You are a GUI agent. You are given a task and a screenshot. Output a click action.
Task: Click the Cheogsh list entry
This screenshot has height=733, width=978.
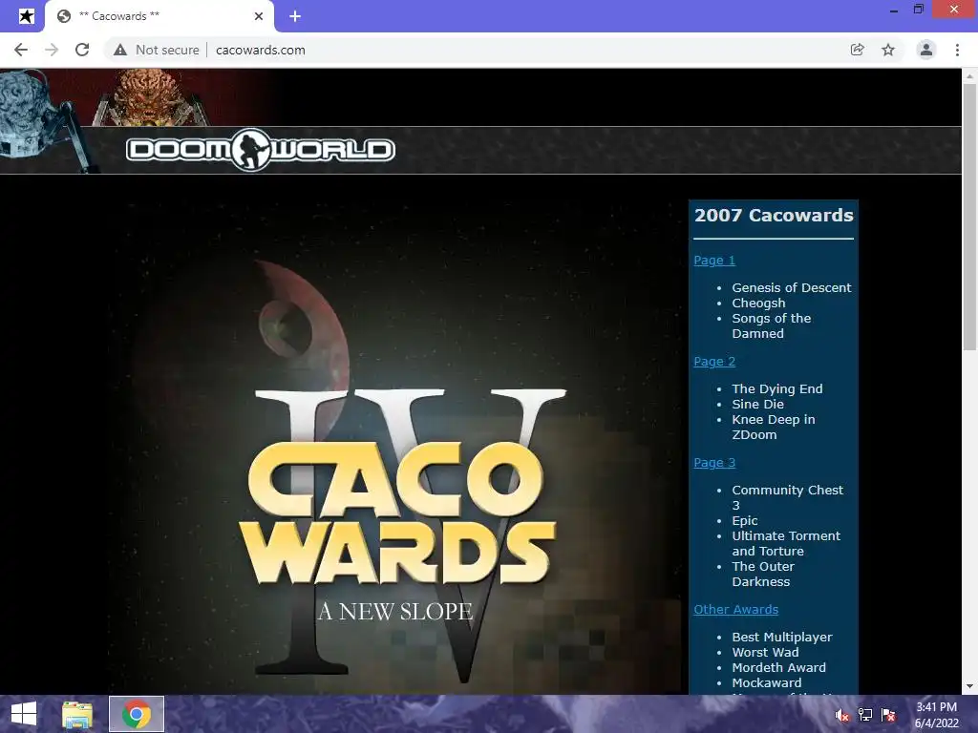(758, 303)
